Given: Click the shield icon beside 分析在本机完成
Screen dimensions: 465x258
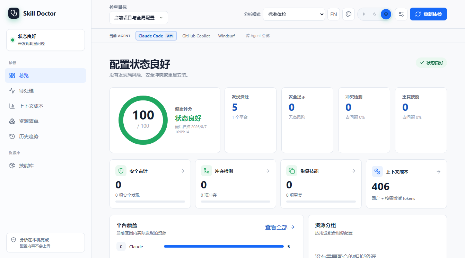Looking at the screenshot, I should pyautogui.click(x=14, y=240).
